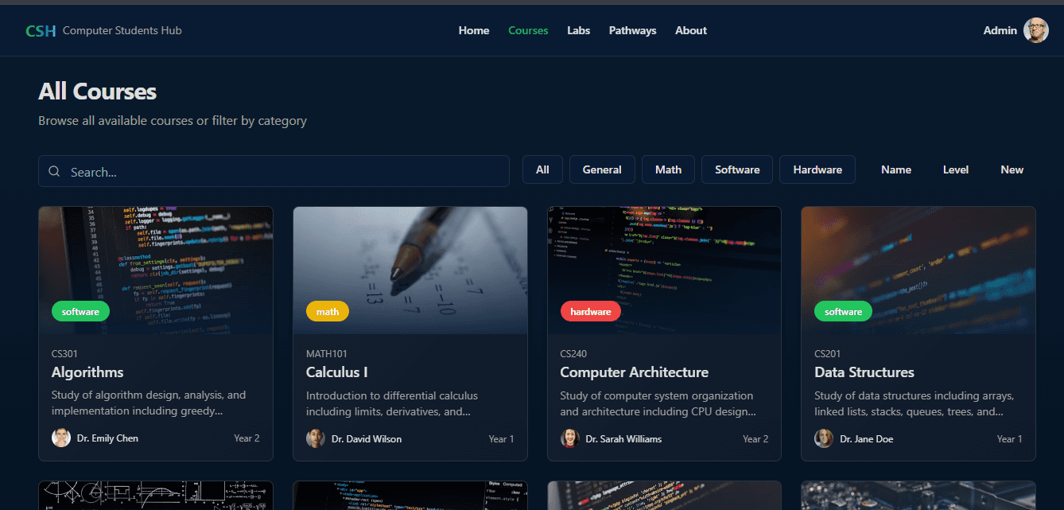The width and height of the screenshot is (1064, 510).
Task: Click Dr. Emily Chen's avatar
Action: point(61,438)
